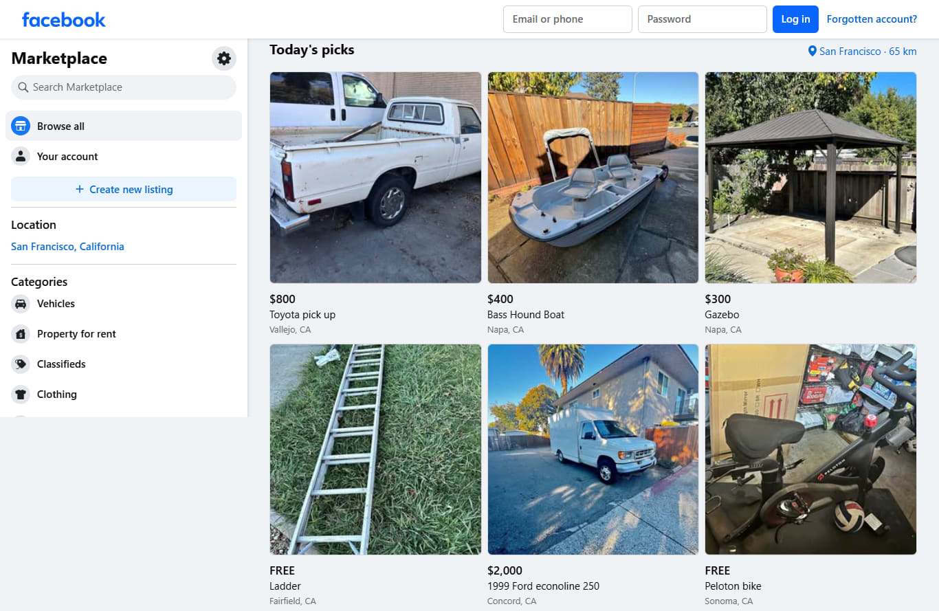Open the Toyota pick up listing
939x611 pixels.
pyautogui.click(x=375, y=177)
